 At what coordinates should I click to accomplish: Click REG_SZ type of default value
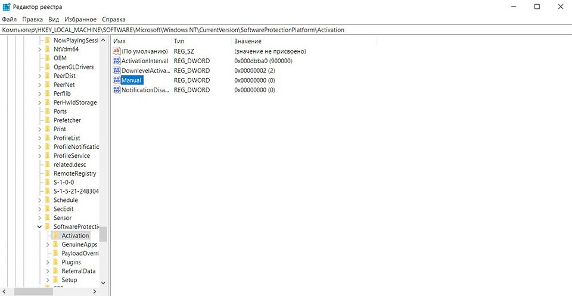(x=184, y=51)
